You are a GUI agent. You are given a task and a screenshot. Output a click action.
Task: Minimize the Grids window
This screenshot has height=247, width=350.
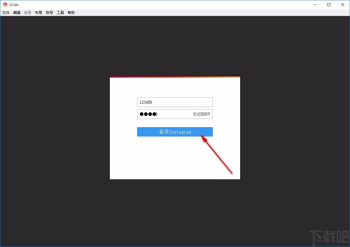(x=315, y=5)
